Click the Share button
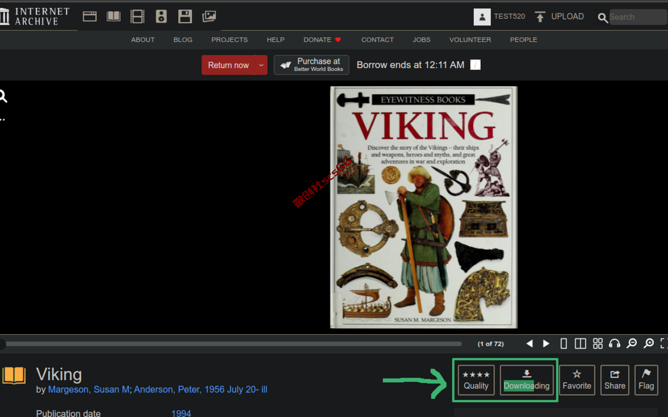The height and width of the screenshot is (417, 668). tap(615, 381)
